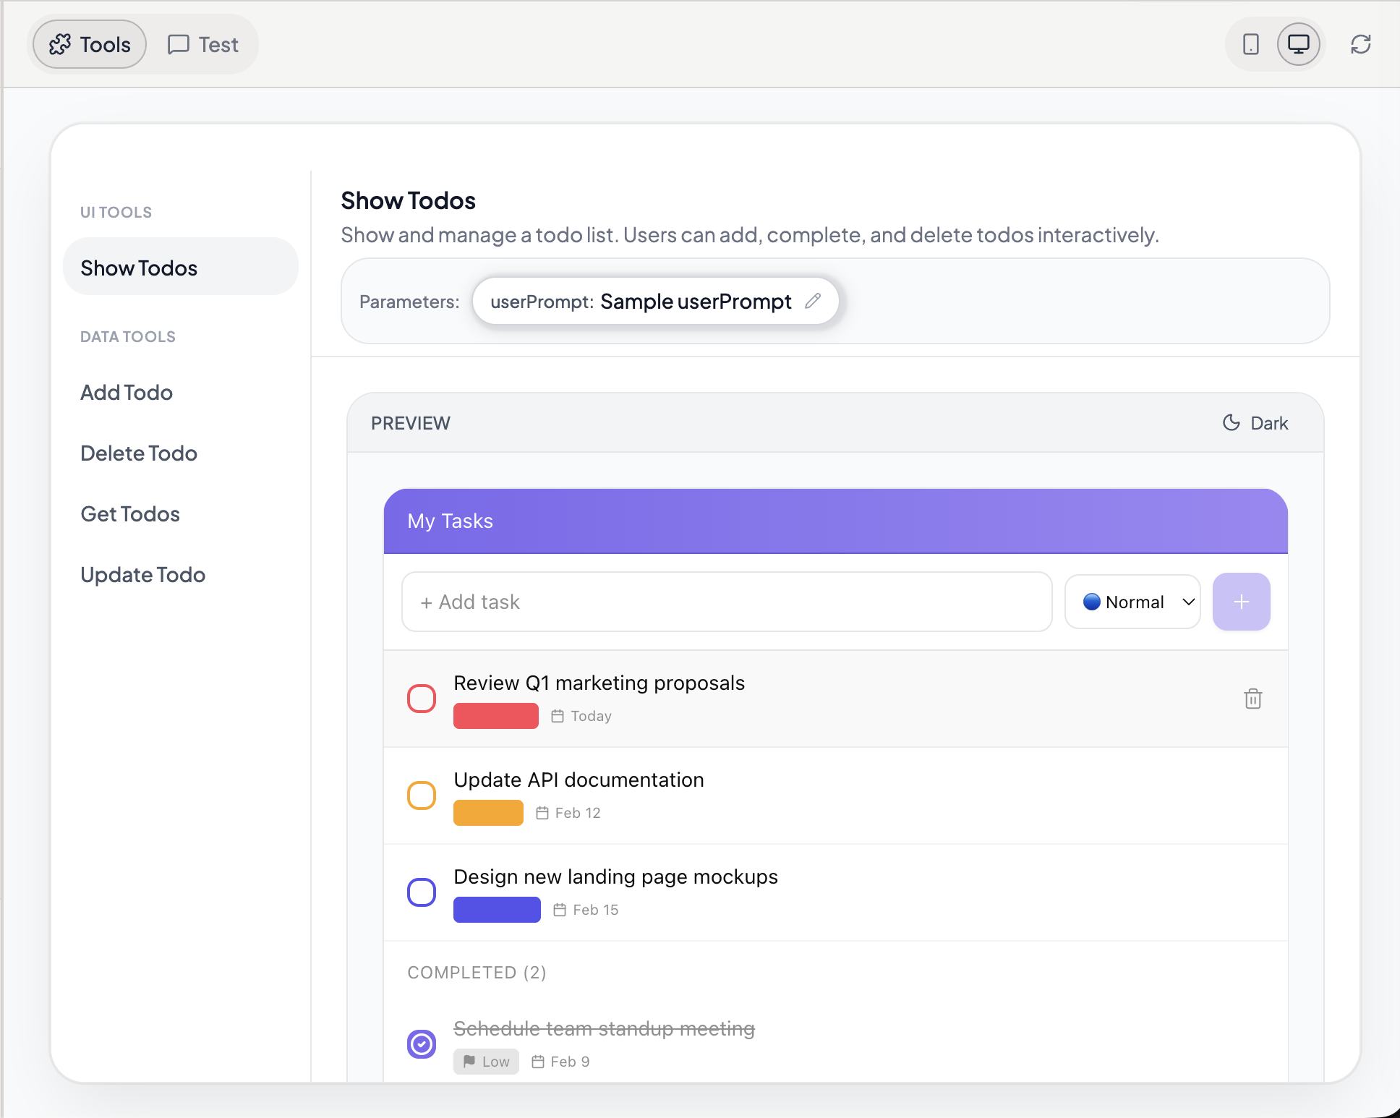Delete Review Q1 marketing proposals task
Image resolution: width=1400 pixels, height=1118 pixels.
1253,699
